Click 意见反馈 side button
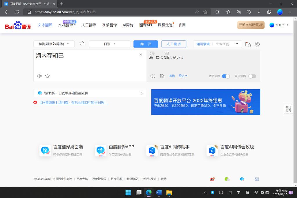Image resolution: width=297 pixels, height=198 pixels. [x=288, y=109]
